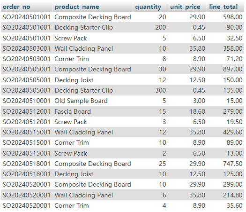Click the line total 358.00 cell
Screen dimensions: 246x212
(233, 48)
